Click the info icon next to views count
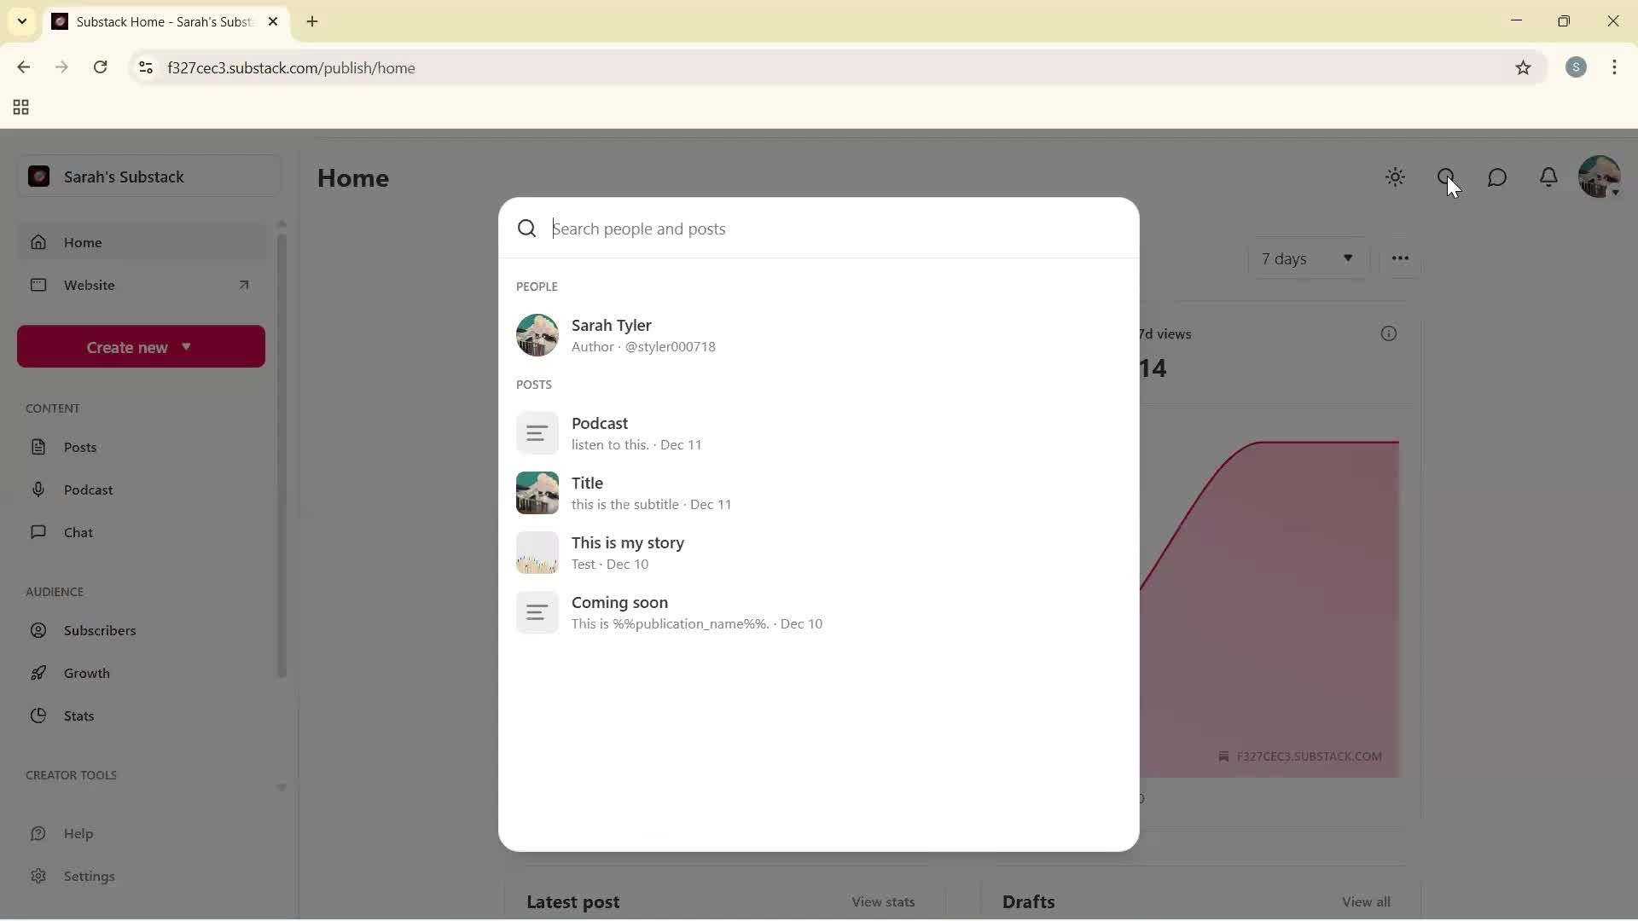Image resolution: width=1638 pixels, height=921 pixels. pos(1388,333)
